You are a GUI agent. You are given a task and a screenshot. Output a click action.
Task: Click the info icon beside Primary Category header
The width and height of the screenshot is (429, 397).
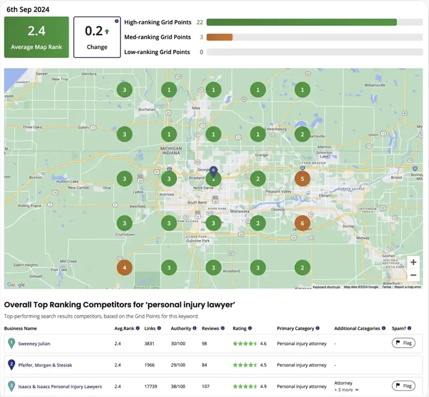click(317, 328)
